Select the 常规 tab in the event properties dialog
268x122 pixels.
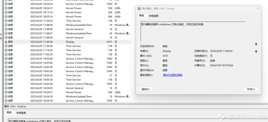coord(142,15)
